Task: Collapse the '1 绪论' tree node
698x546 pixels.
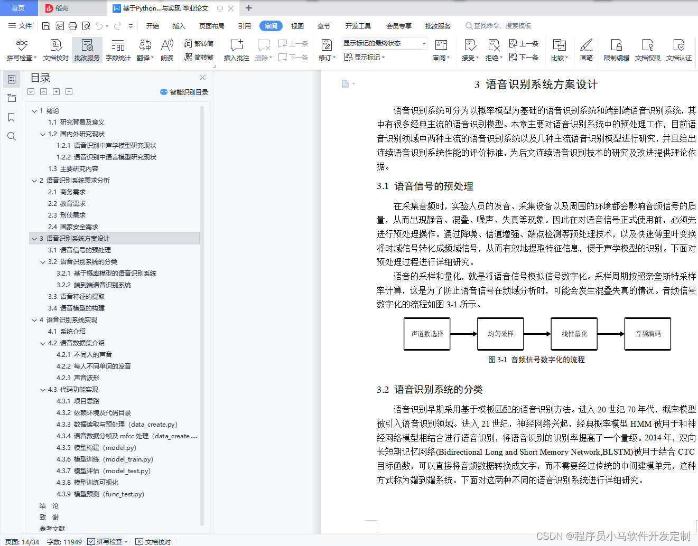Action: pyautogui.click(x=34, y=111)
